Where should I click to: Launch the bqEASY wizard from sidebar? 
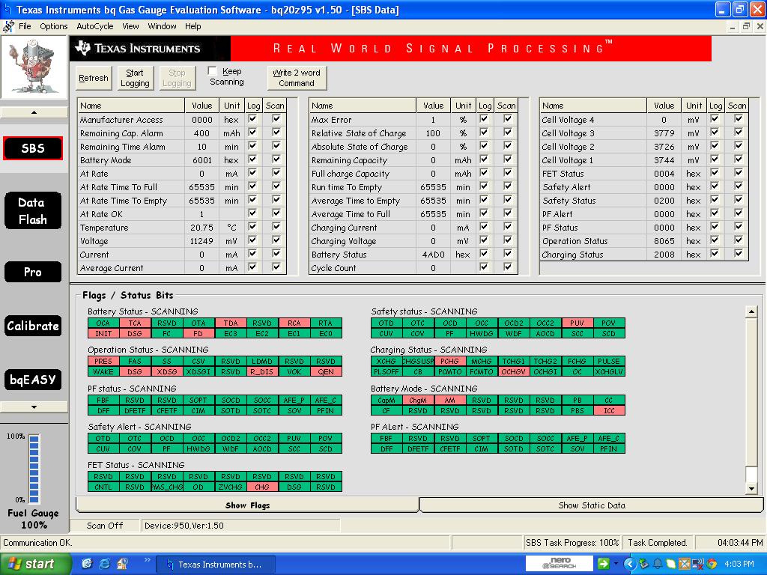point(33,380)
